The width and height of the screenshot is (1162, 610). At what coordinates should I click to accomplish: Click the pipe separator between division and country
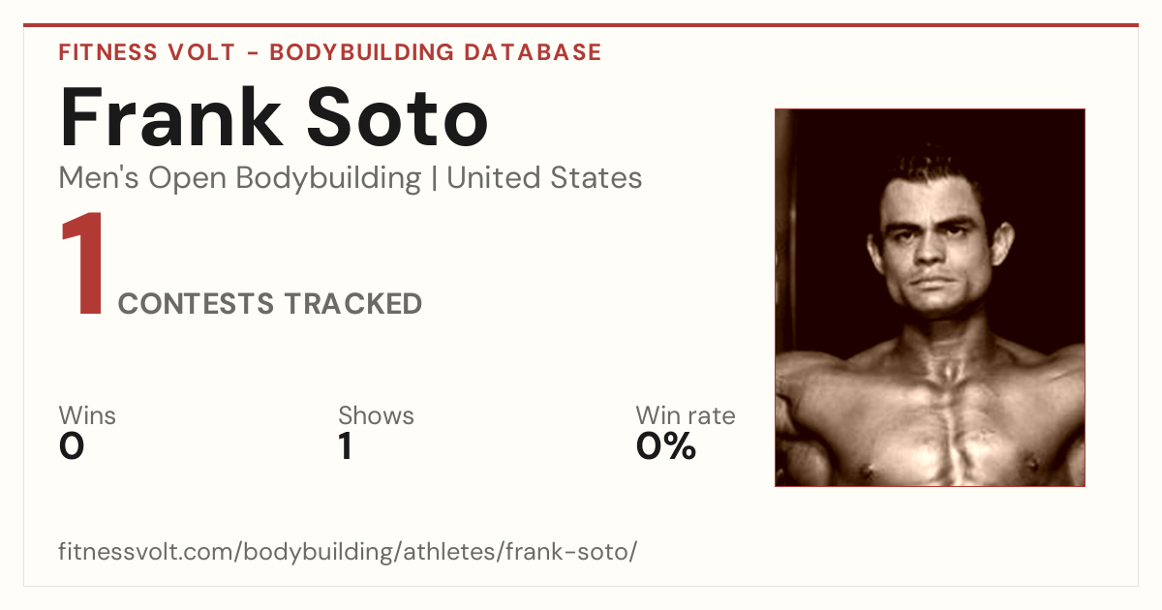(x=434, y=178)
